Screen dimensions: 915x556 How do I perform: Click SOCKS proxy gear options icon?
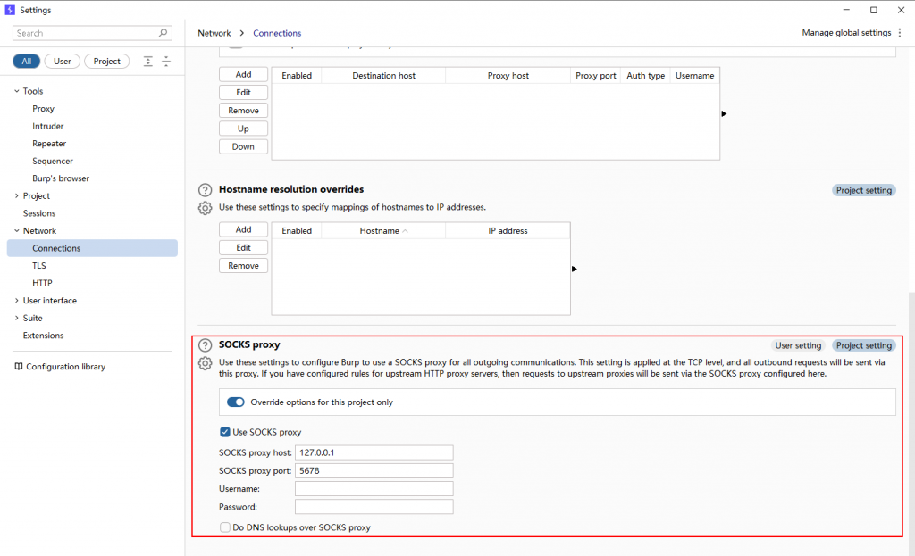pyautogui.click(x=205, y=363)
